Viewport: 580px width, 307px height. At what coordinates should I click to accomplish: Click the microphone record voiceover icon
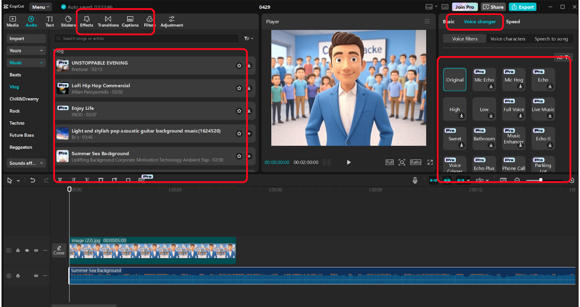[x=415, y=180]
